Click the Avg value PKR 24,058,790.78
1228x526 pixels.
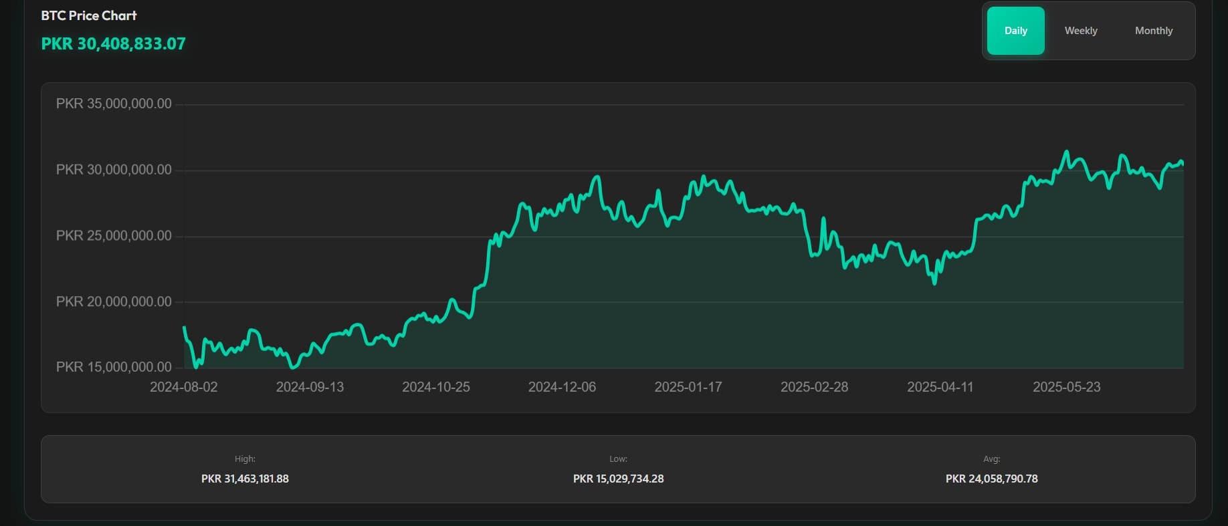click(991, 479)
